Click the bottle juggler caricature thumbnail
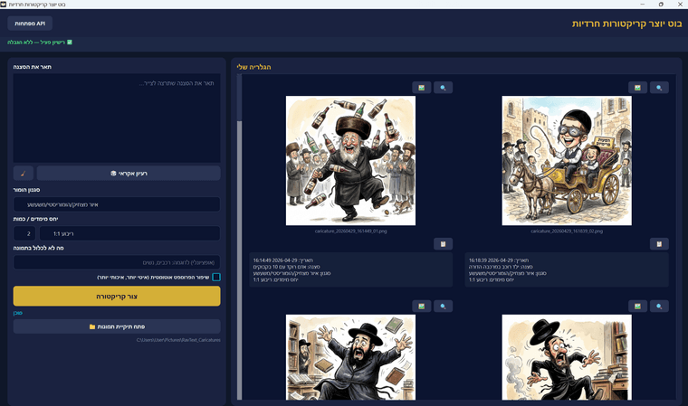Screen dimensions: 688x406 point(350,161)
